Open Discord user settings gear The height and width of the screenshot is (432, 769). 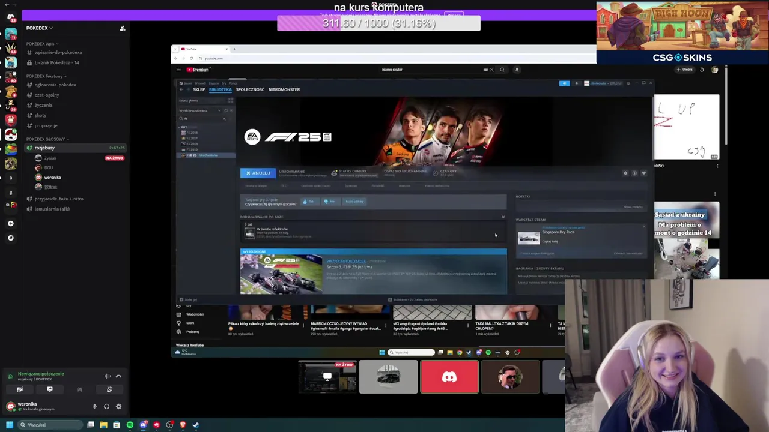coord(118,407)
